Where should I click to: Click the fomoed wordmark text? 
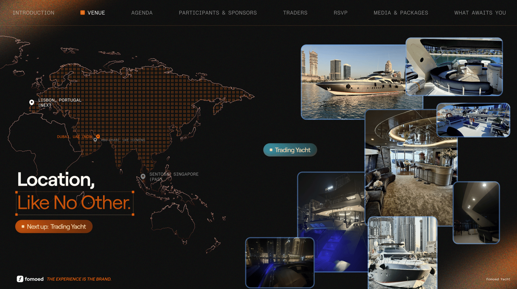click(34, 279)
